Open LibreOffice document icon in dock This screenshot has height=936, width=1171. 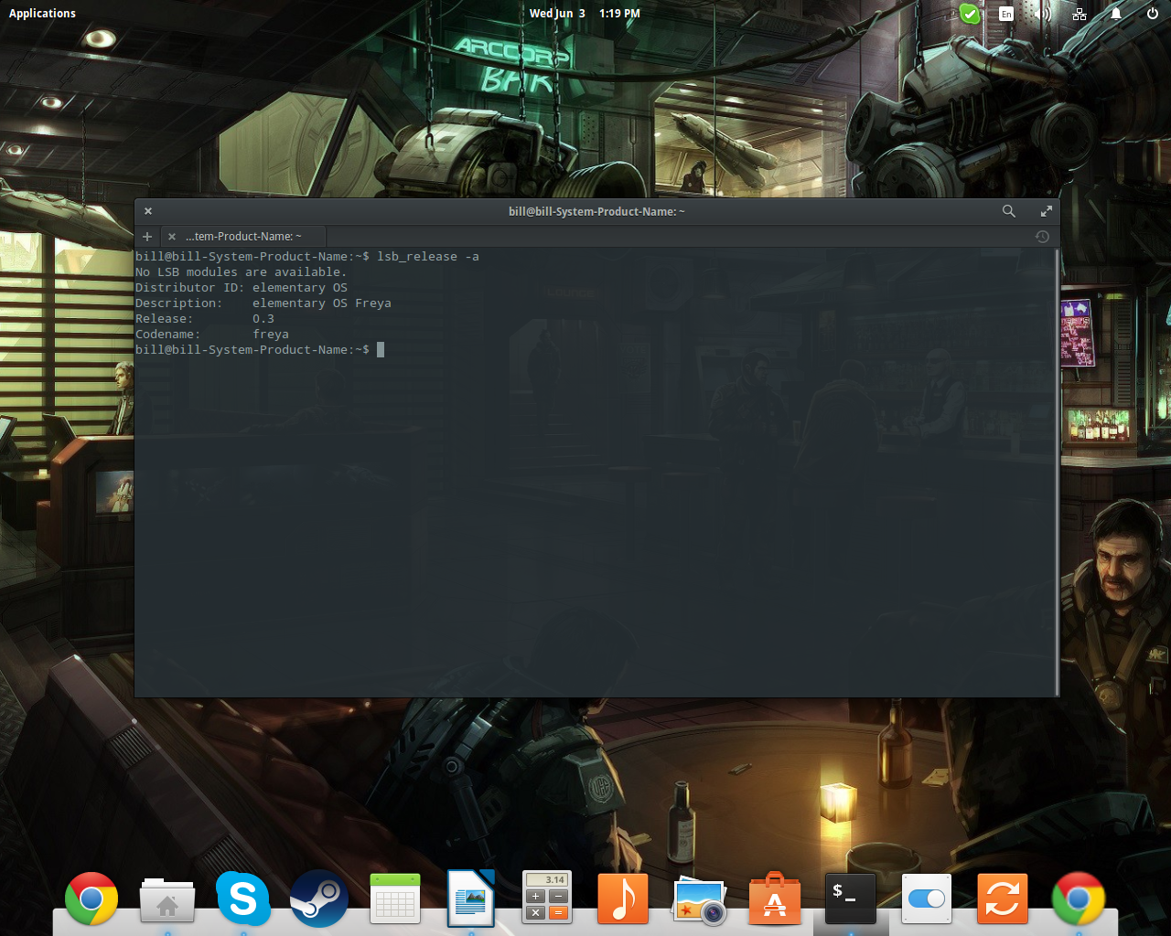(x=471, y=899)
